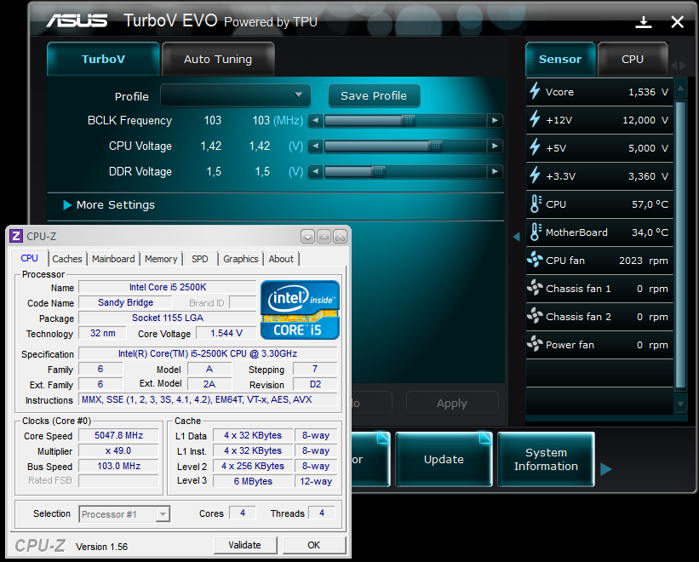Click the Vcore lightning bolt sensor icon

[535, 91]
